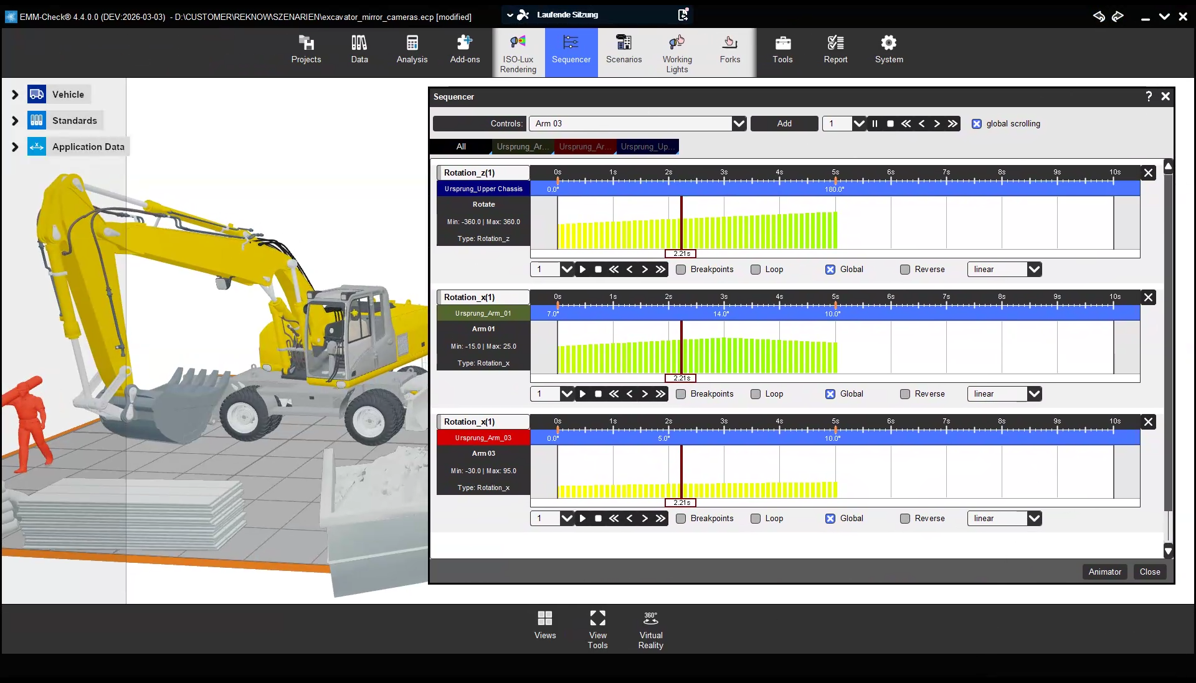
Task: Select the All sequencer tab
Action: point(461,147)
